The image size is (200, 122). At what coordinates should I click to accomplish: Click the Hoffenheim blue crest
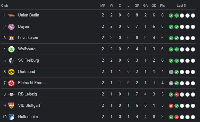[11, 117]
